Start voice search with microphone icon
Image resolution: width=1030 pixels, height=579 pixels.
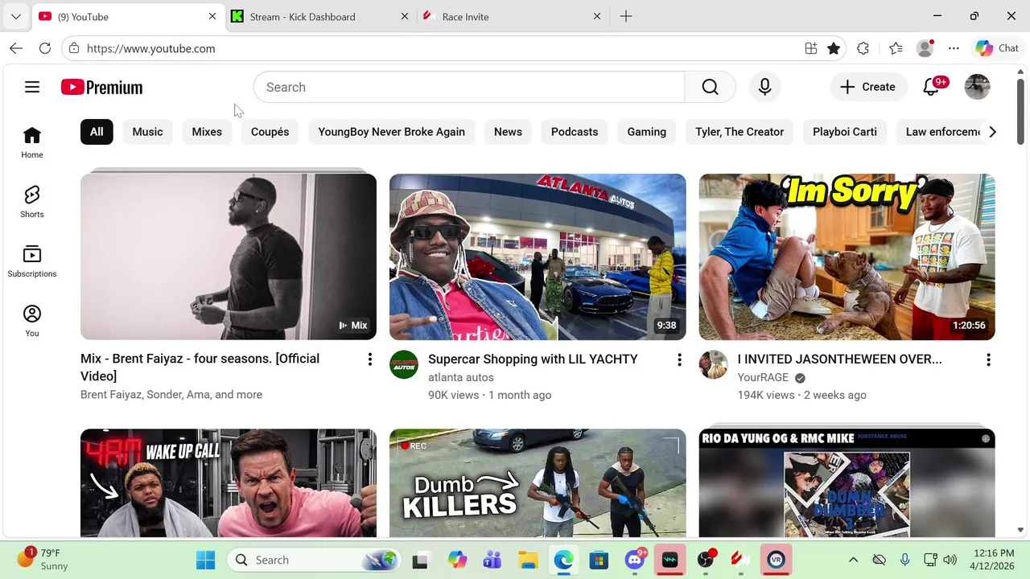(764, 87)
